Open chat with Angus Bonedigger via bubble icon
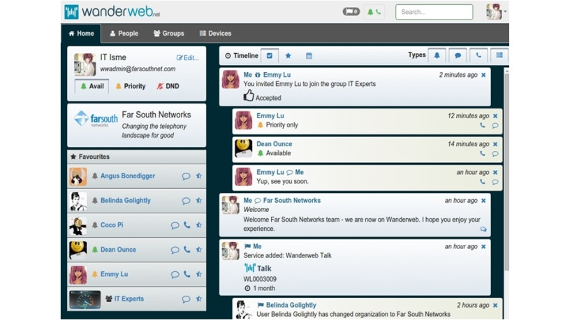 186,176
